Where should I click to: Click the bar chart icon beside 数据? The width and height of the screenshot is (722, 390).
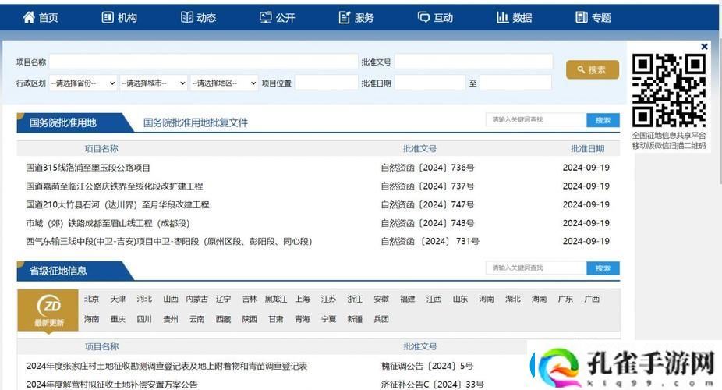click(x=502, y=17)
